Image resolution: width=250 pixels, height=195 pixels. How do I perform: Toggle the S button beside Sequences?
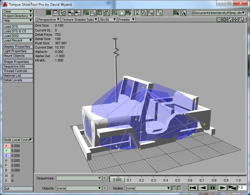105,178
